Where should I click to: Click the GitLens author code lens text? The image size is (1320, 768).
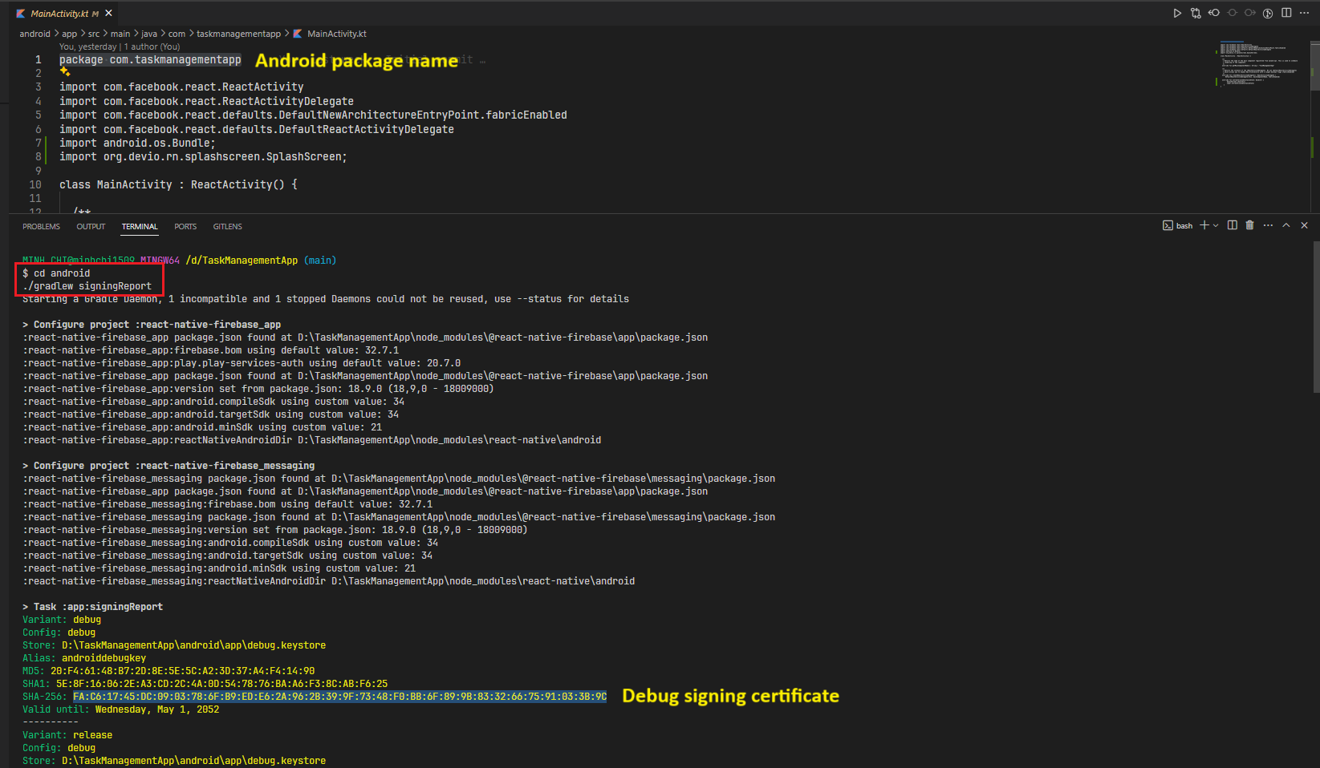coord(120,46)
